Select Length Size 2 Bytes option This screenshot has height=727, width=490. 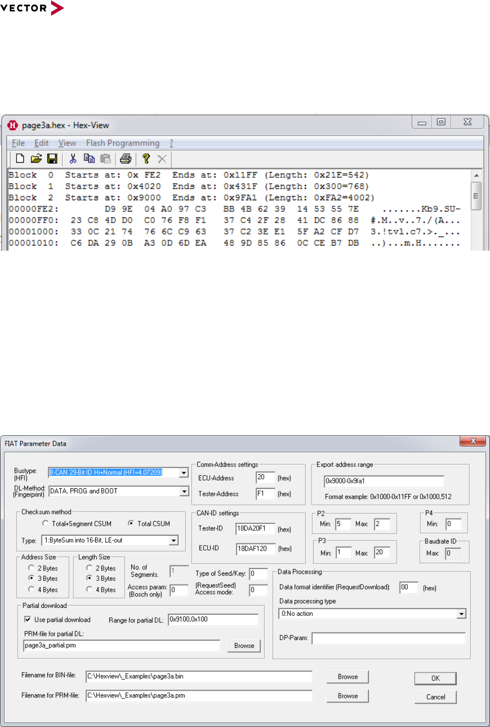point(89,568)
